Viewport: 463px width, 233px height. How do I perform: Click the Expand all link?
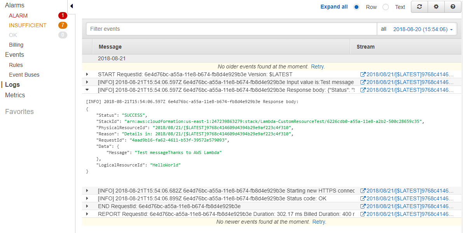tap(334, 7)
